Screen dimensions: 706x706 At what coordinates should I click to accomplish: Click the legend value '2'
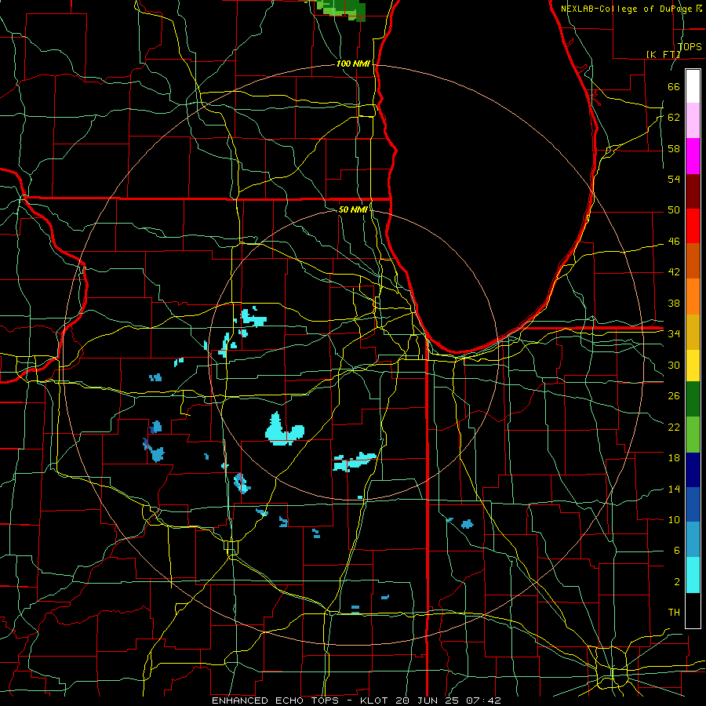point(676,582)
